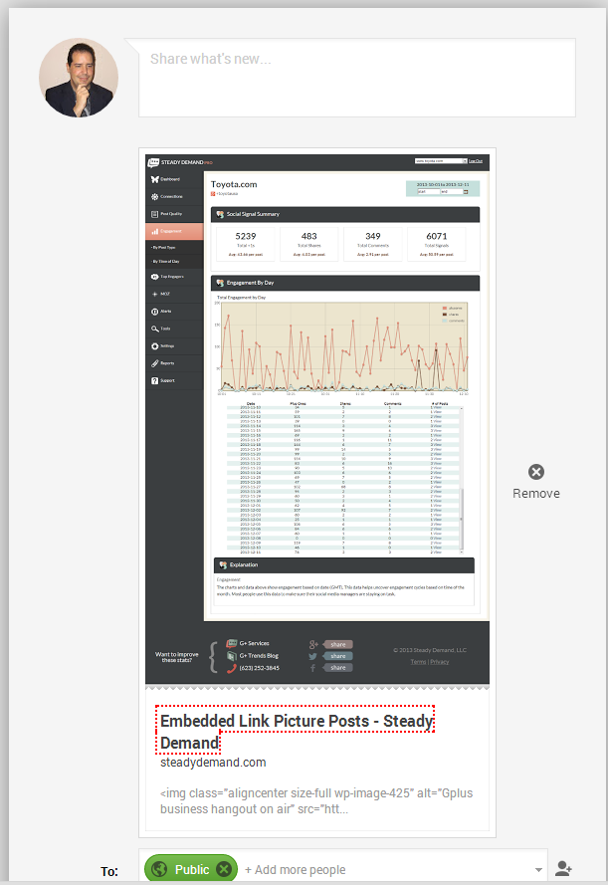Click the Dashboard butterfly icon in preview sidebar
Viewport: 608px width, 885px height.
pos(155,180)
